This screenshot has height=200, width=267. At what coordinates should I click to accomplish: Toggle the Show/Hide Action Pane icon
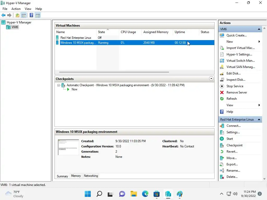[38, 15]
